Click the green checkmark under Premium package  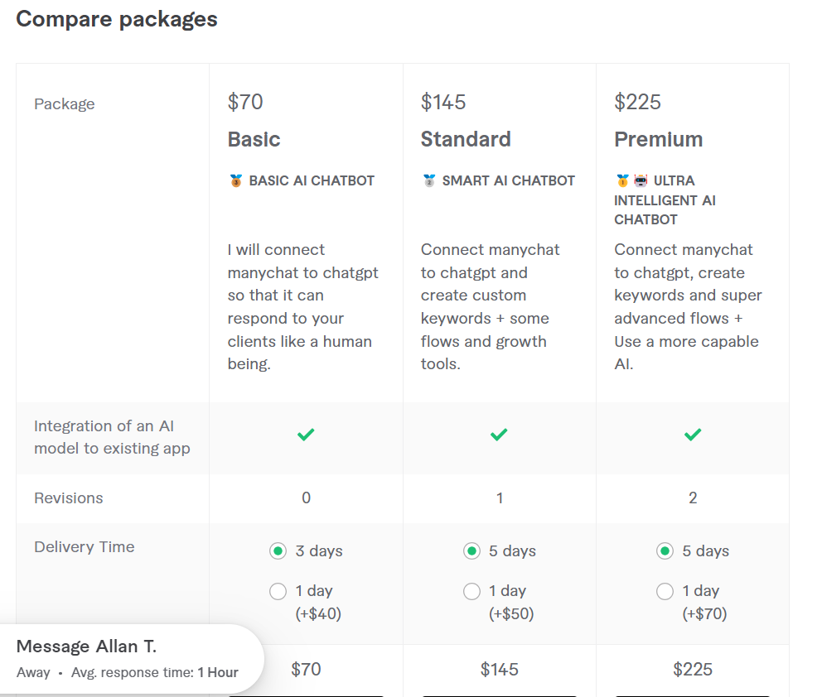click(x=693, y=435)
